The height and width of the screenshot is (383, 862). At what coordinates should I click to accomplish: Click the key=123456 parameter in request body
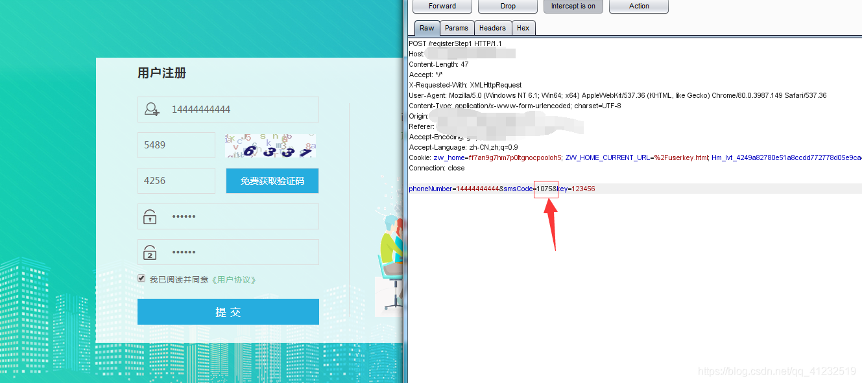pyautogui.click(x=576, y=189)
